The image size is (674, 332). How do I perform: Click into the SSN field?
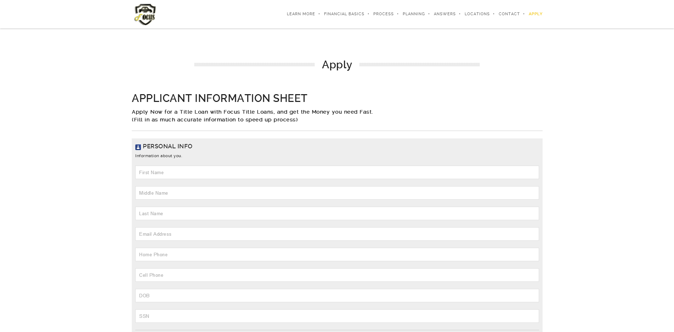pyautogui.click(x=337, y=316)
